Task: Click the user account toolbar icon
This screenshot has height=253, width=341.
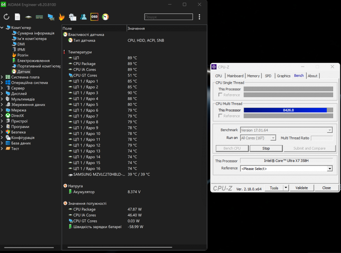Action: click(x=83, y=17)
